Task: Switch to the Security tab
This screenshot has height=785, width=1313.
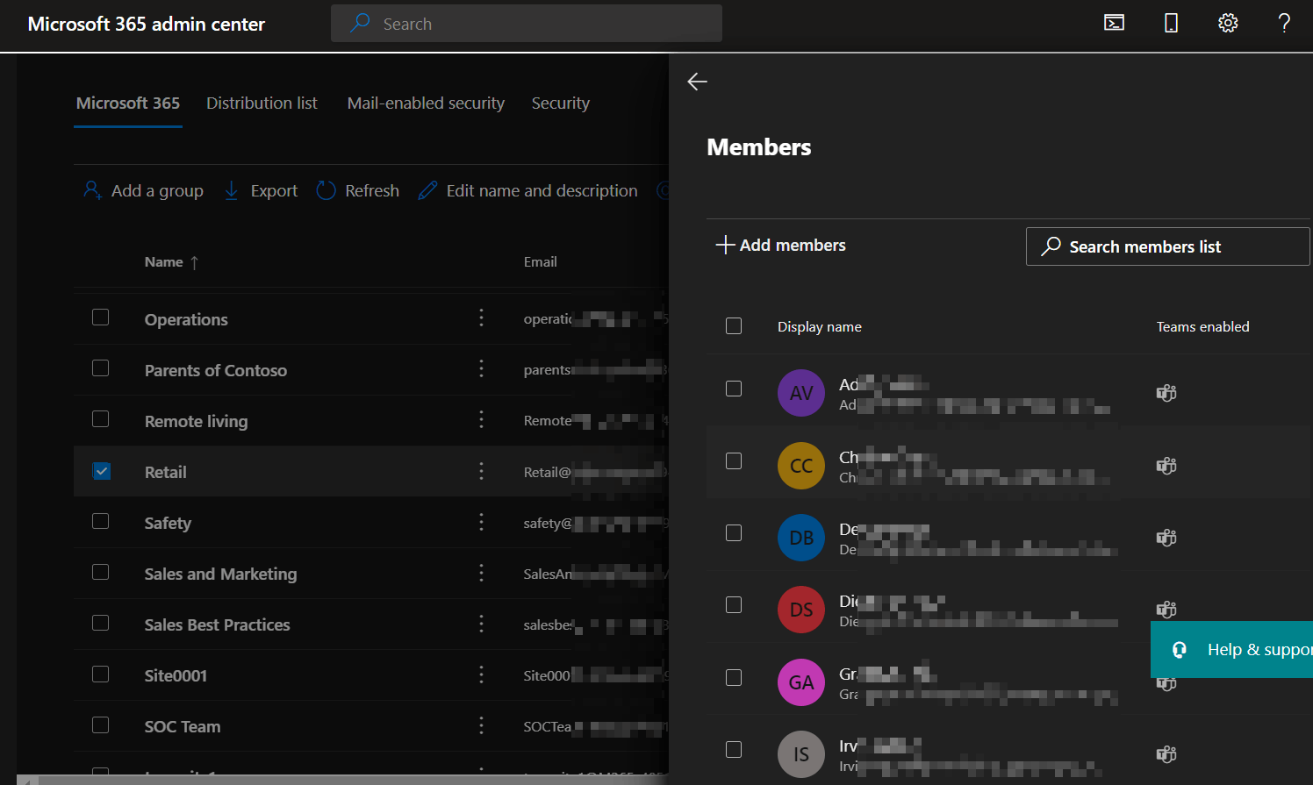Action: click(561, 103)
